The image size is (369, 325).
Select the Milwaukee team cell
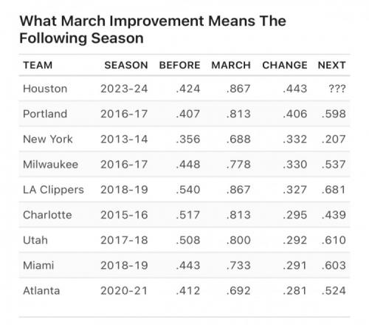[x=50, y=165]
